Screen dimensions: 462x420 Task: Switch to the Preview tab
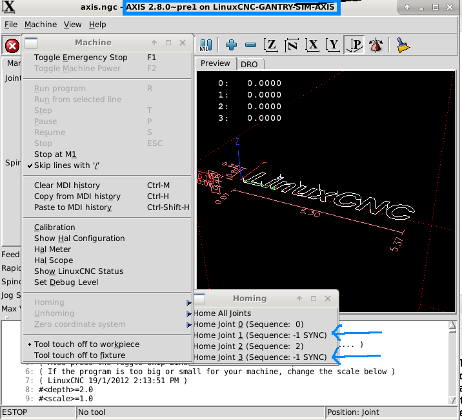(x=216, y=63)
